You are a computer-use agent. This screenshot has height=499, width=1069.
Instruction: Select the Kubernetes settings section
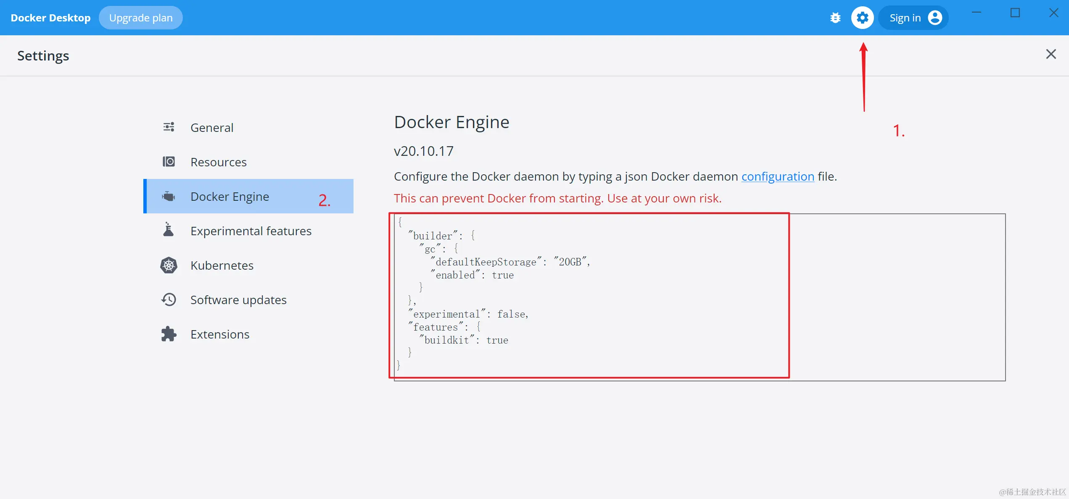[222, 265]
